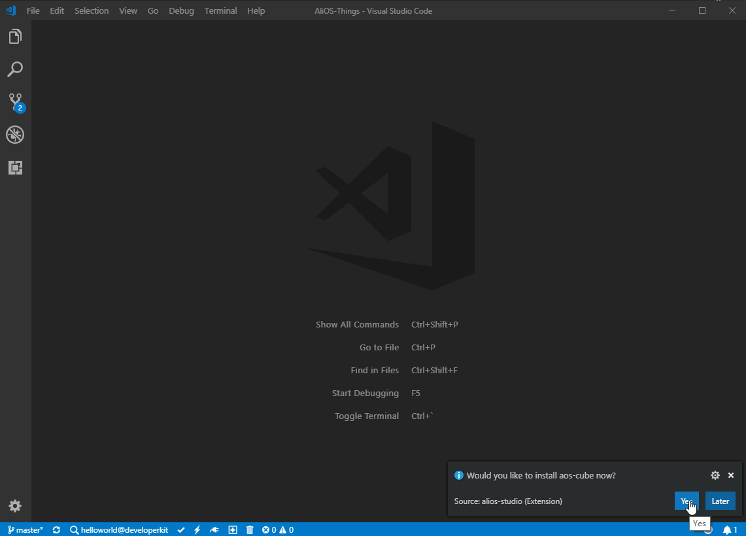Open notifications bell in status bar

point(730,530)
